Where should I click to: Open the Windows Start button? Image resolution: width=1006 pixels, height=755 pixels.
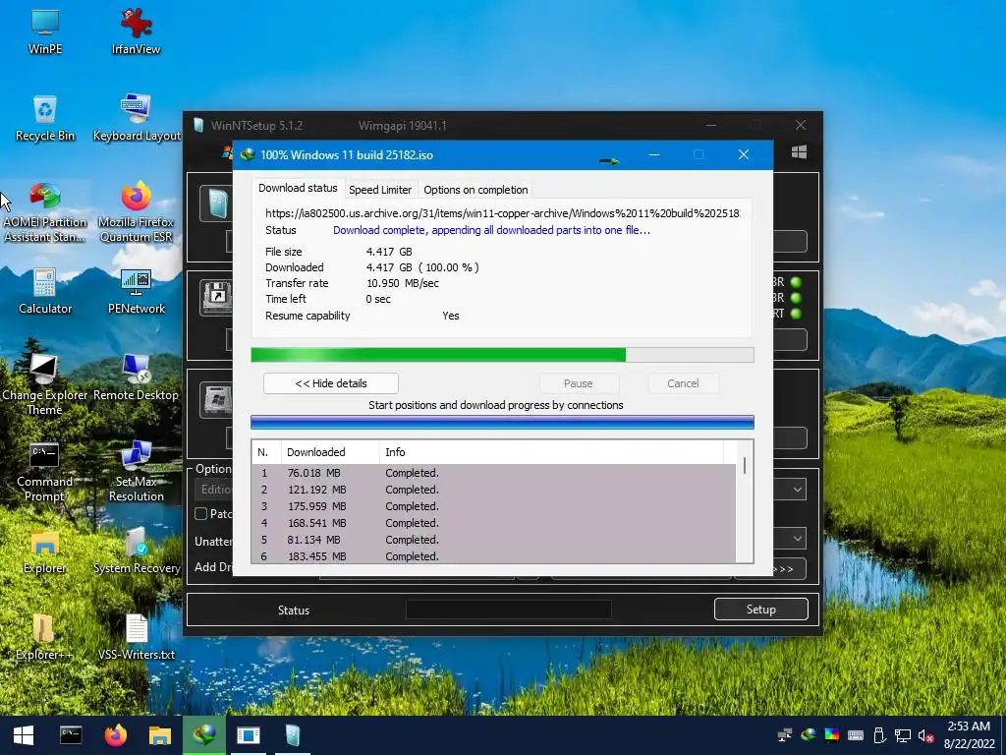(x=24, y=735)
